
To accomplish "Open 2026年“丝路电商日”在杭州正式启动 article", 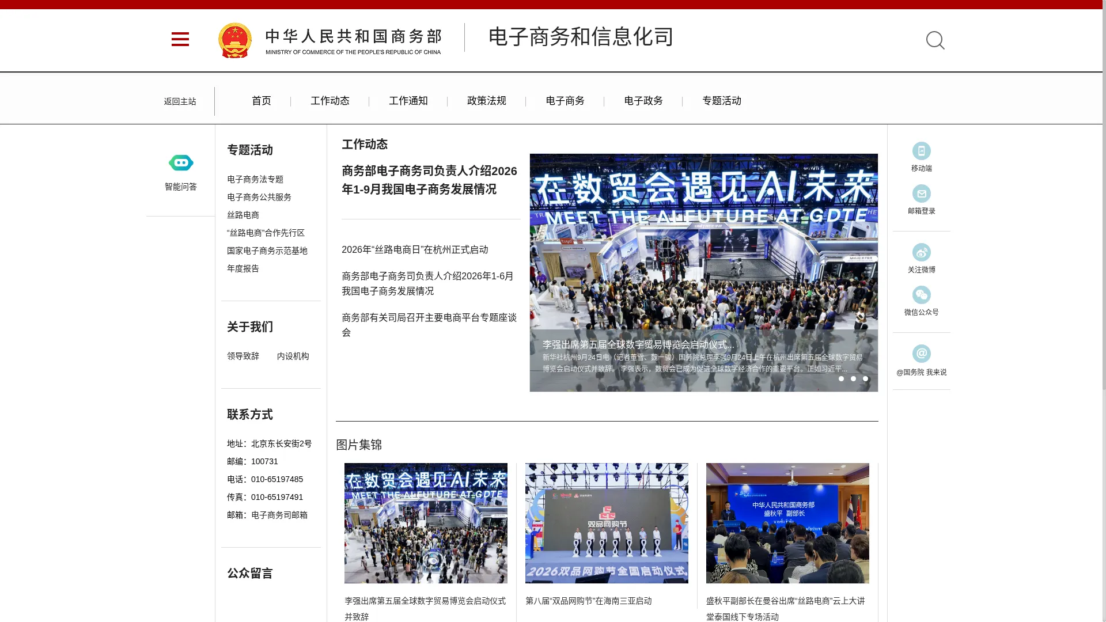I will (x=415, y=249).
